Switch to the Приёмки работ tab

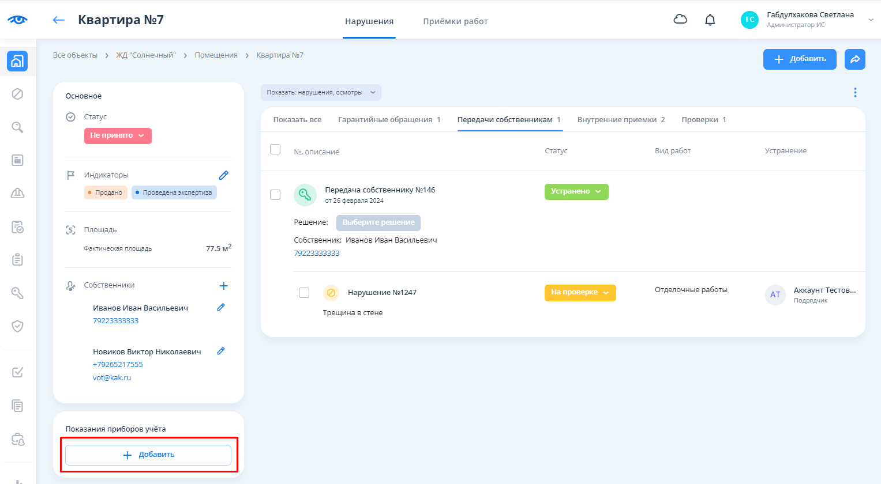pyautogui.click(x=455, y=21)
